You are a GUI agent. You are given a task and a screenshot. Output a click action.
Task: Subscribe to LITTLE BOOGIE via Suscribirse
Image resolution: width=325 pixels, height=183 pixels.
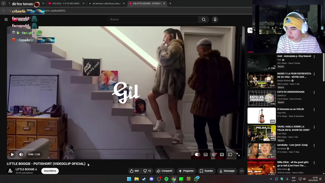coord(50,171)
